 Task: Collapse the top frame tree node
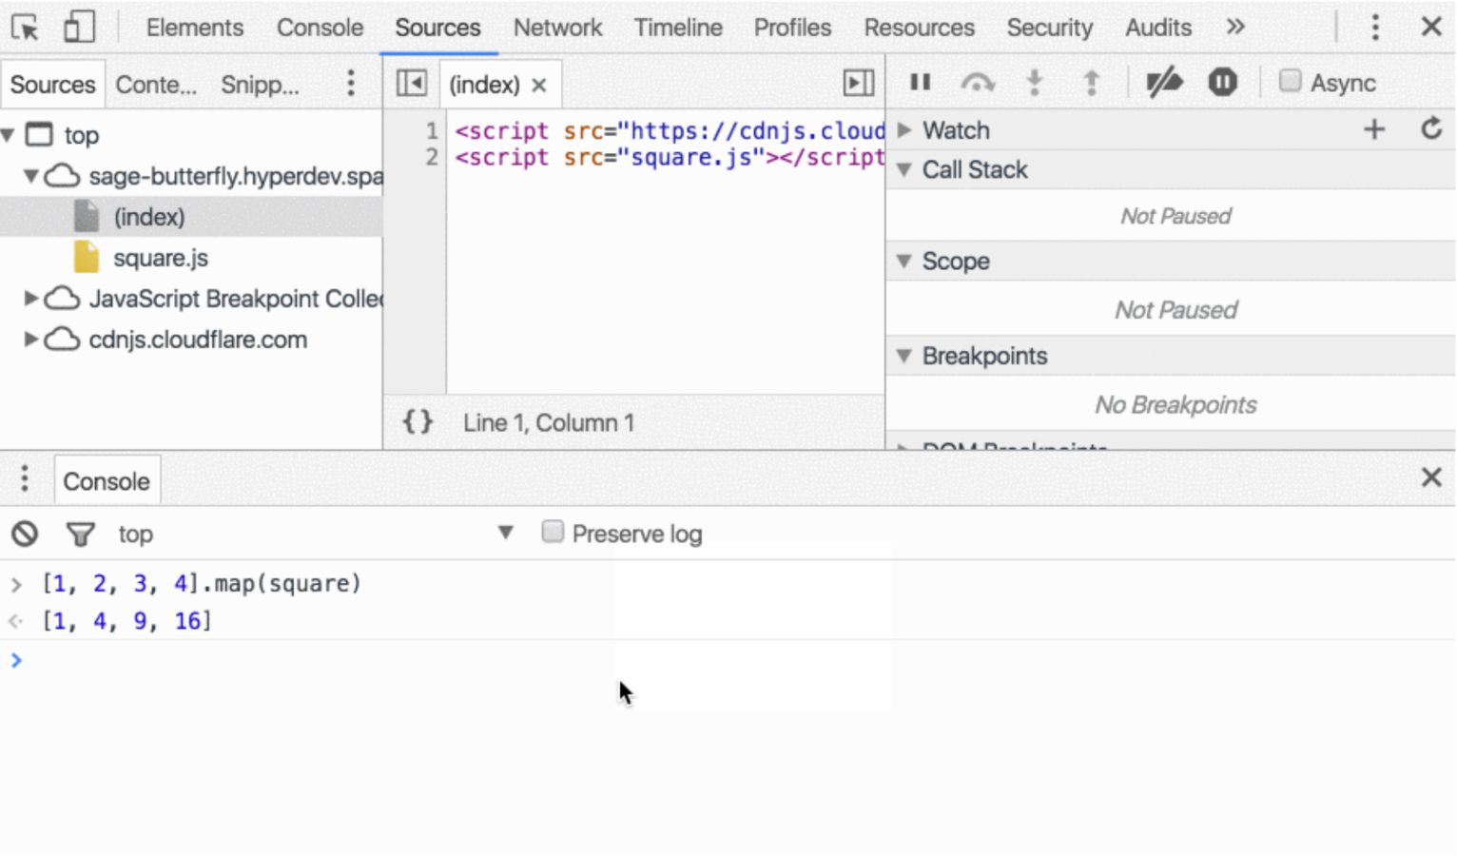click(9, 135)
